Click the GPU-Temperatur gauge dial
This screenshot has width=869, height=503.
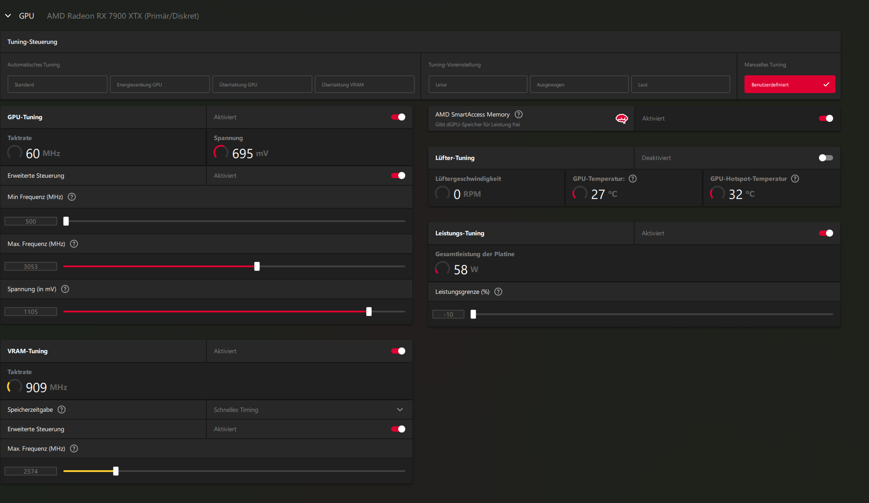(x=580, y=193)
